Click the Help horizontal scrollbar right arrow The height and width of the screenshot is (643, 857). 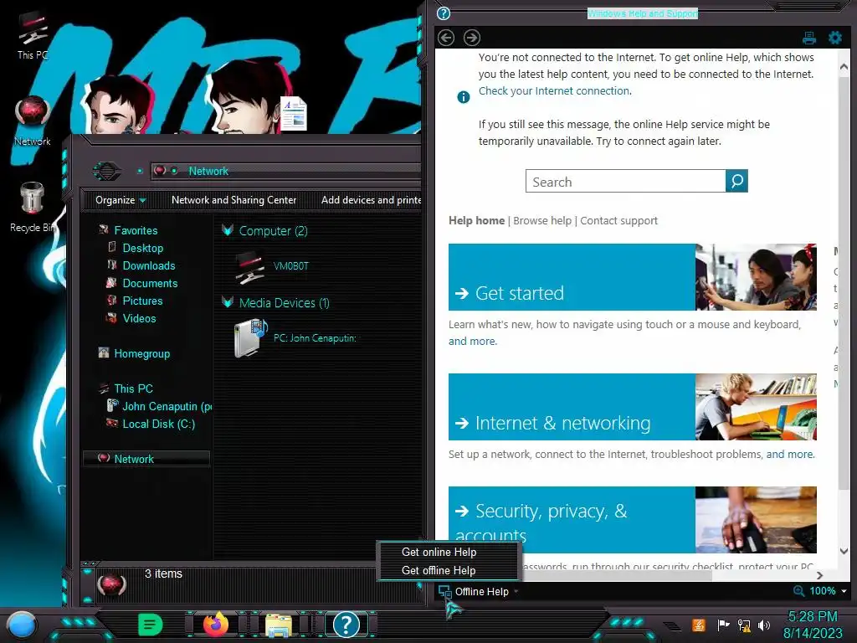point(819,575)
